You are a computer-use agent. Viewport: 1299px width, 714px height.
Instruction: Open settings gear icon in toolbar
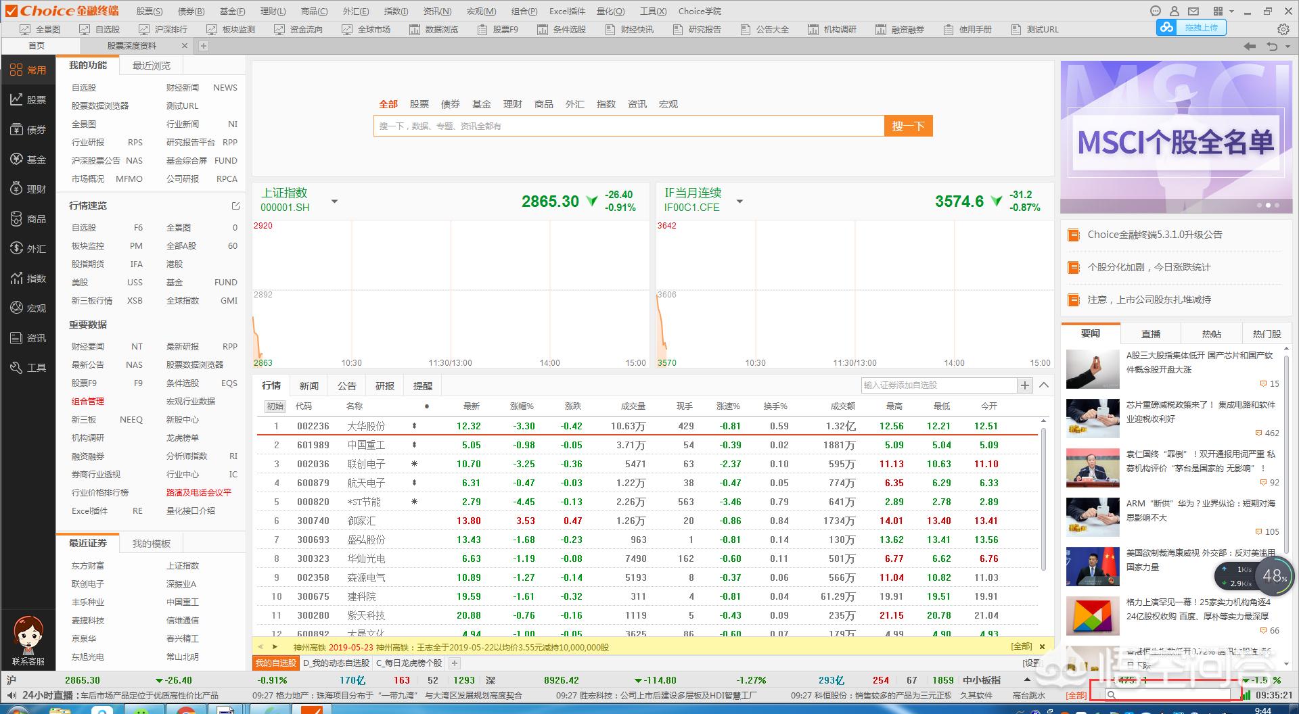click(x=1283, y=29)
